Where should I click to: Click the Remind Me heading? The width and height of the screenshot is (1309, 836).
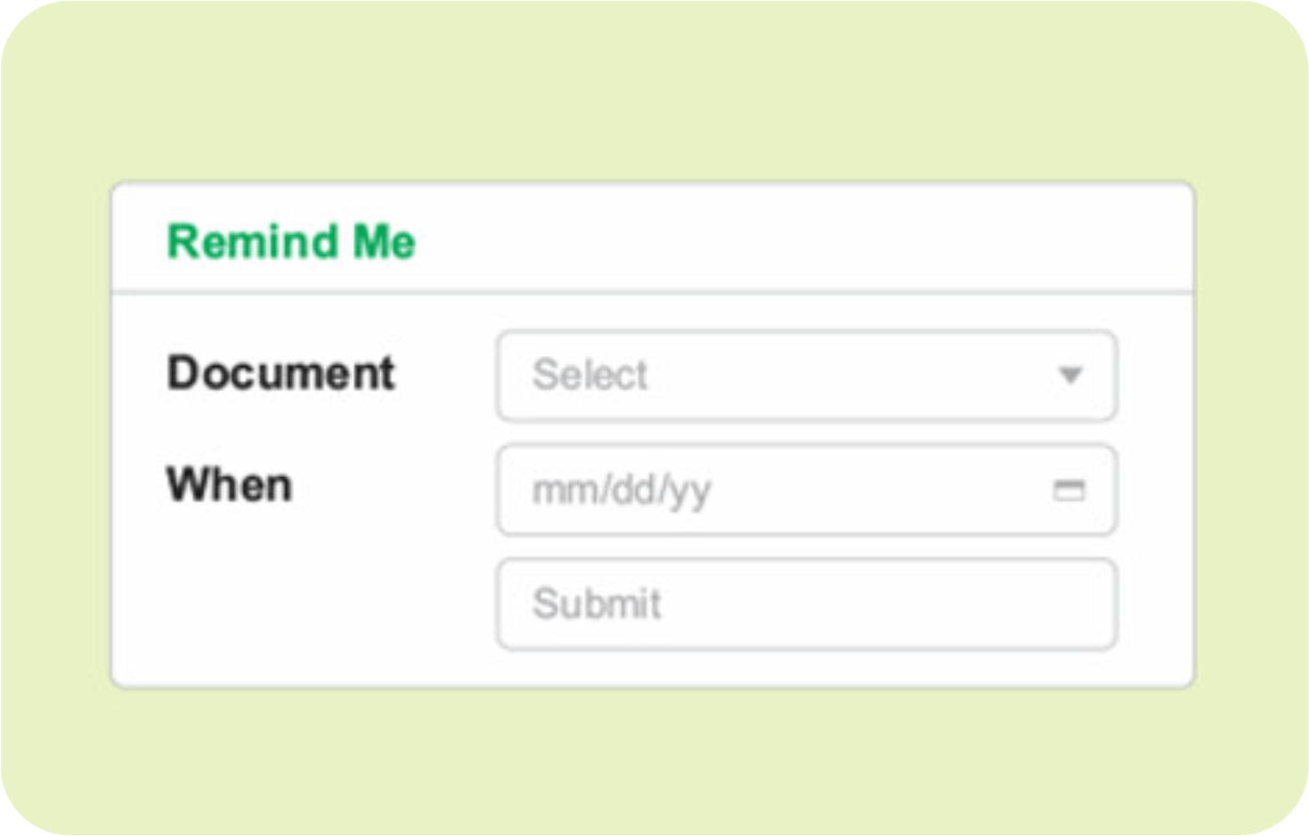click(291, 242)
